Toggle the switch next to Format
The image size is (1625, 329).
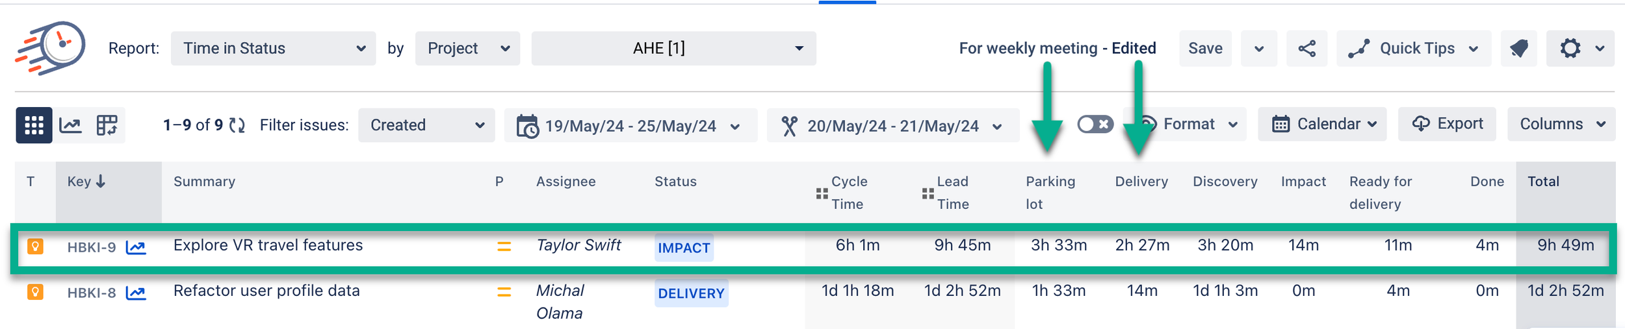(x=1095, y=124)
